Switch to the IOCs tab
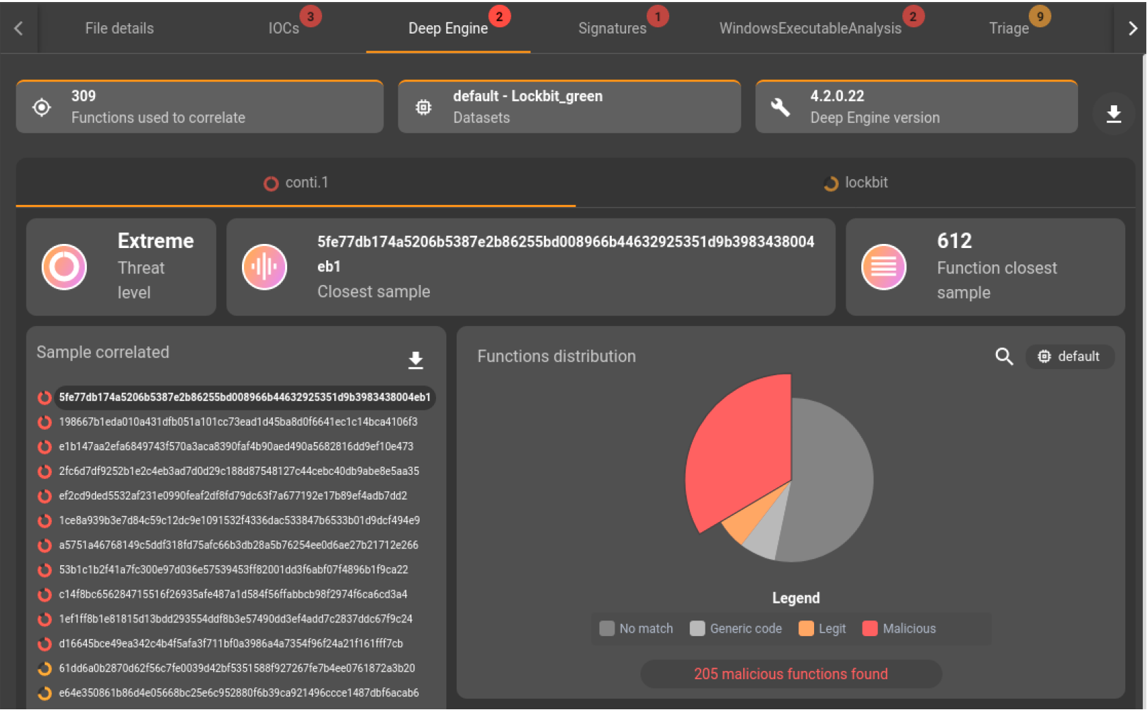1147x712 pixels. pos(284,29)
